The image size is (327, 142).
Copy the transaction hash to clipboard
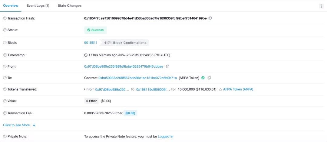(210, 18)
